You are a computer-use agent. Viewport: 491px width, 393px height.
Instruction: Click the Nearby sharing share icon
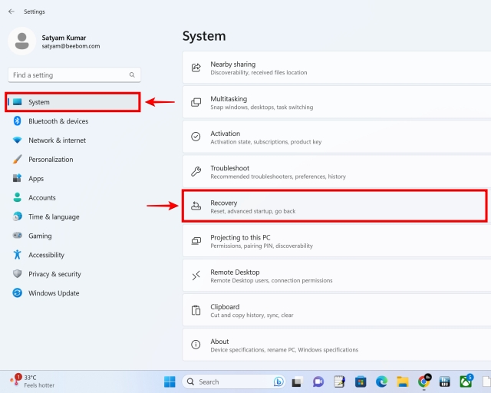click(196, 68)
